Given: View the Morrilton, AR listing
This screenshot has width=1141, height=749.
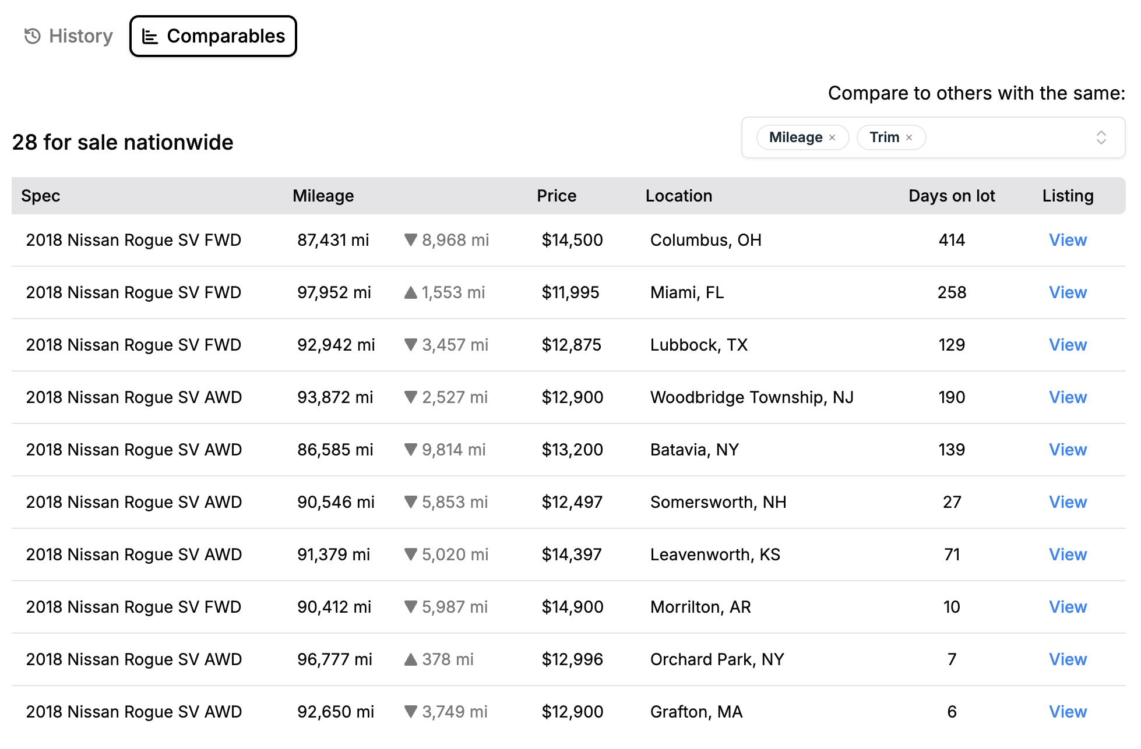Looking at the screenshot, I should click(x=1068, y=607).
